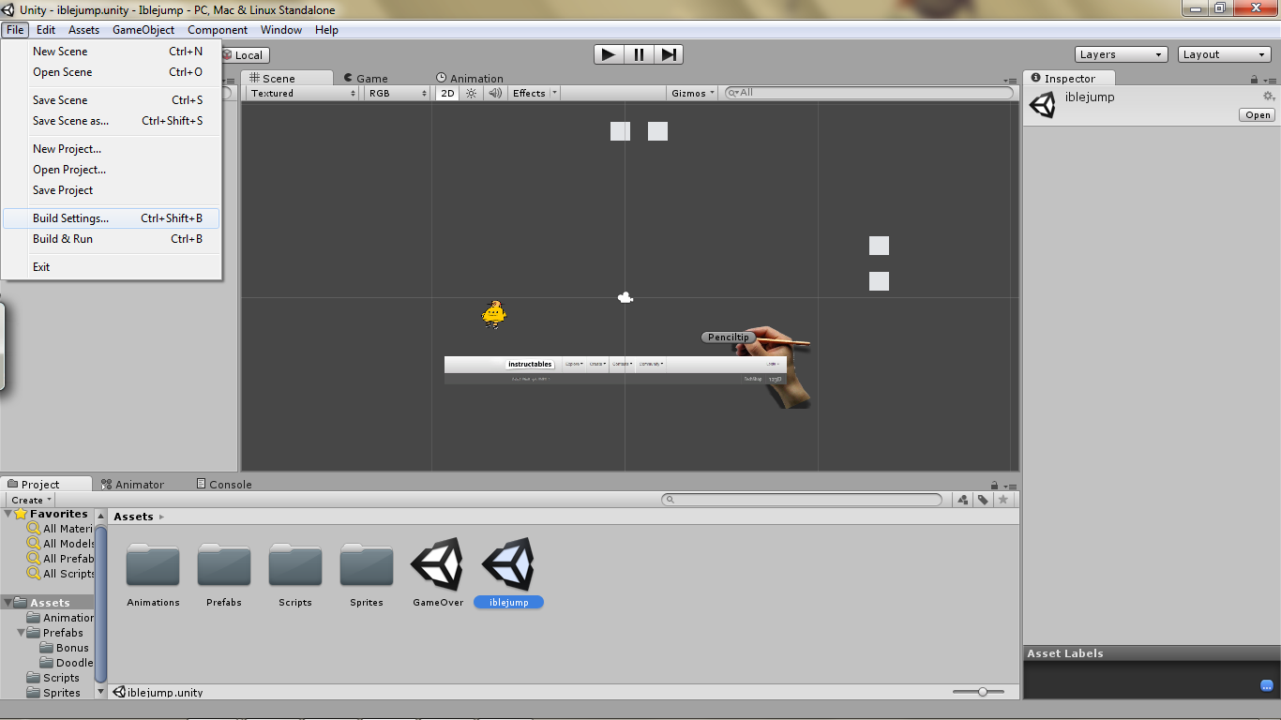Select the Prefabs folder thumbnail
Viewport: 1281px width, 720px height.
click(x=224, y=565)
